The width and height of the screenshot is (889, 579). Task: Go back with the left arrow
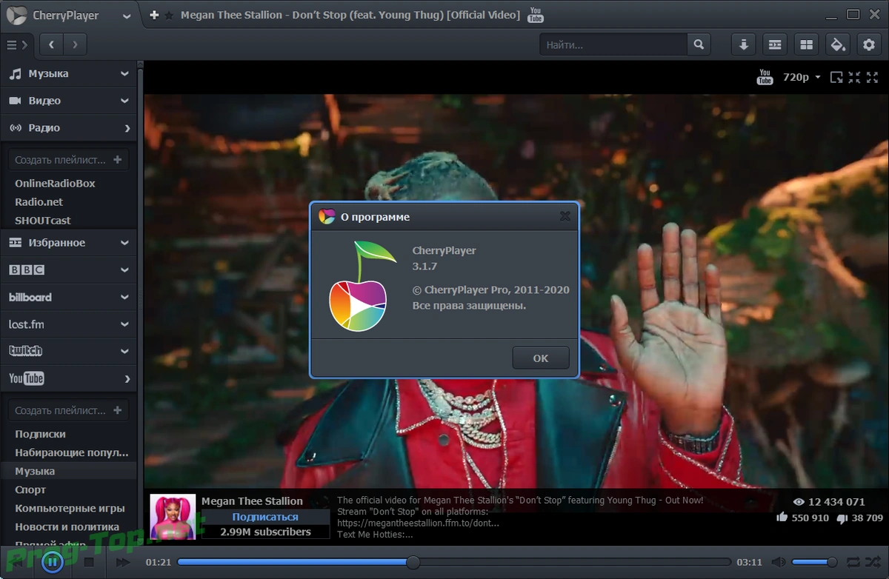click(51, 44)
